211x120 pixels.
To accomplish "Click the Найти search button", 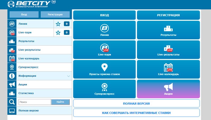I will pos(60,102).
